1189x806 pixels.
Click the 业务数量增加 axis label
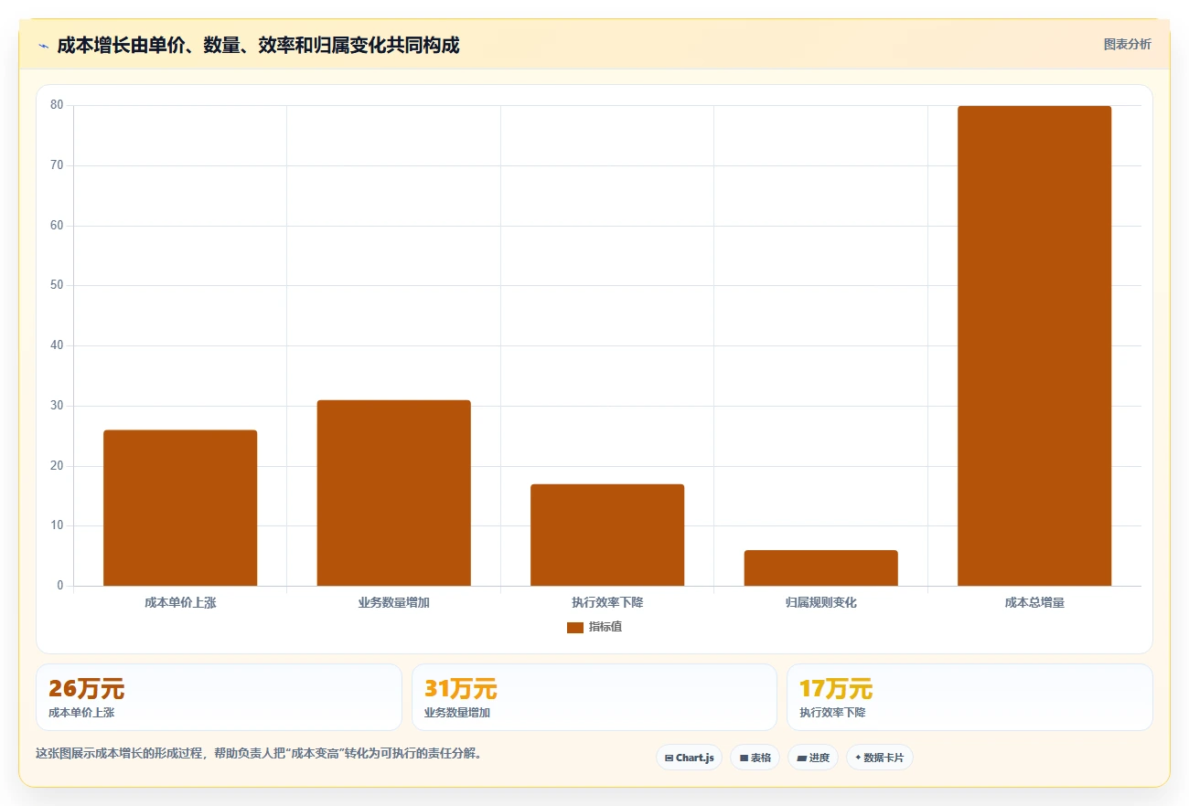point(393,603)
